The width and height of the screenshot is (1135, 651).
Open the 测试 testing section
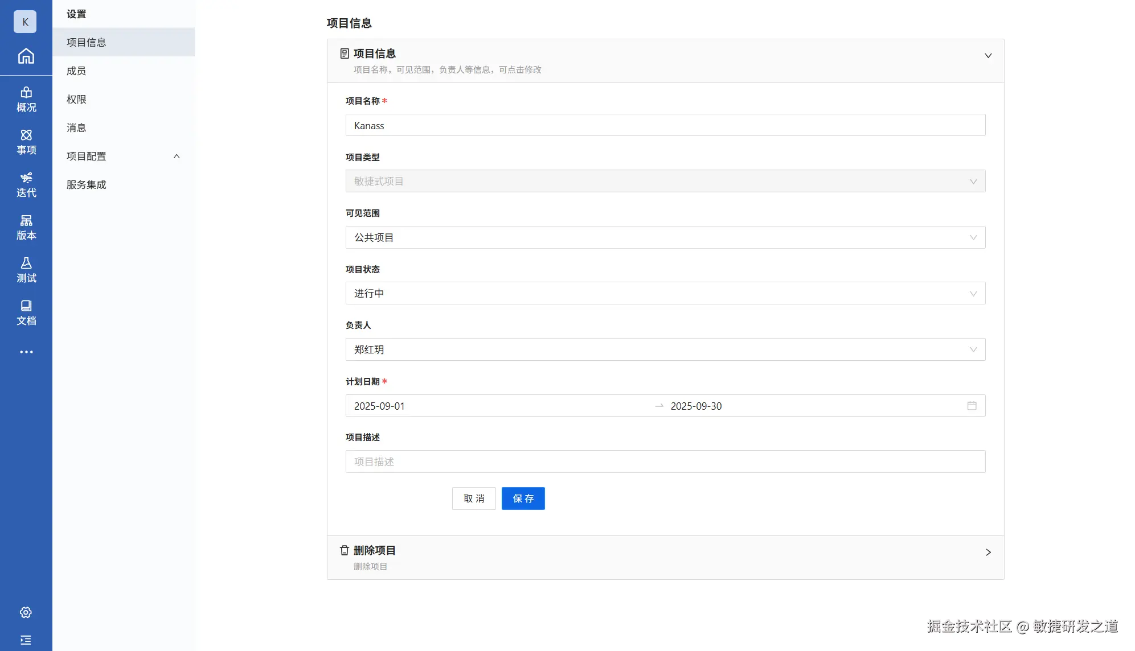[26, 270]
